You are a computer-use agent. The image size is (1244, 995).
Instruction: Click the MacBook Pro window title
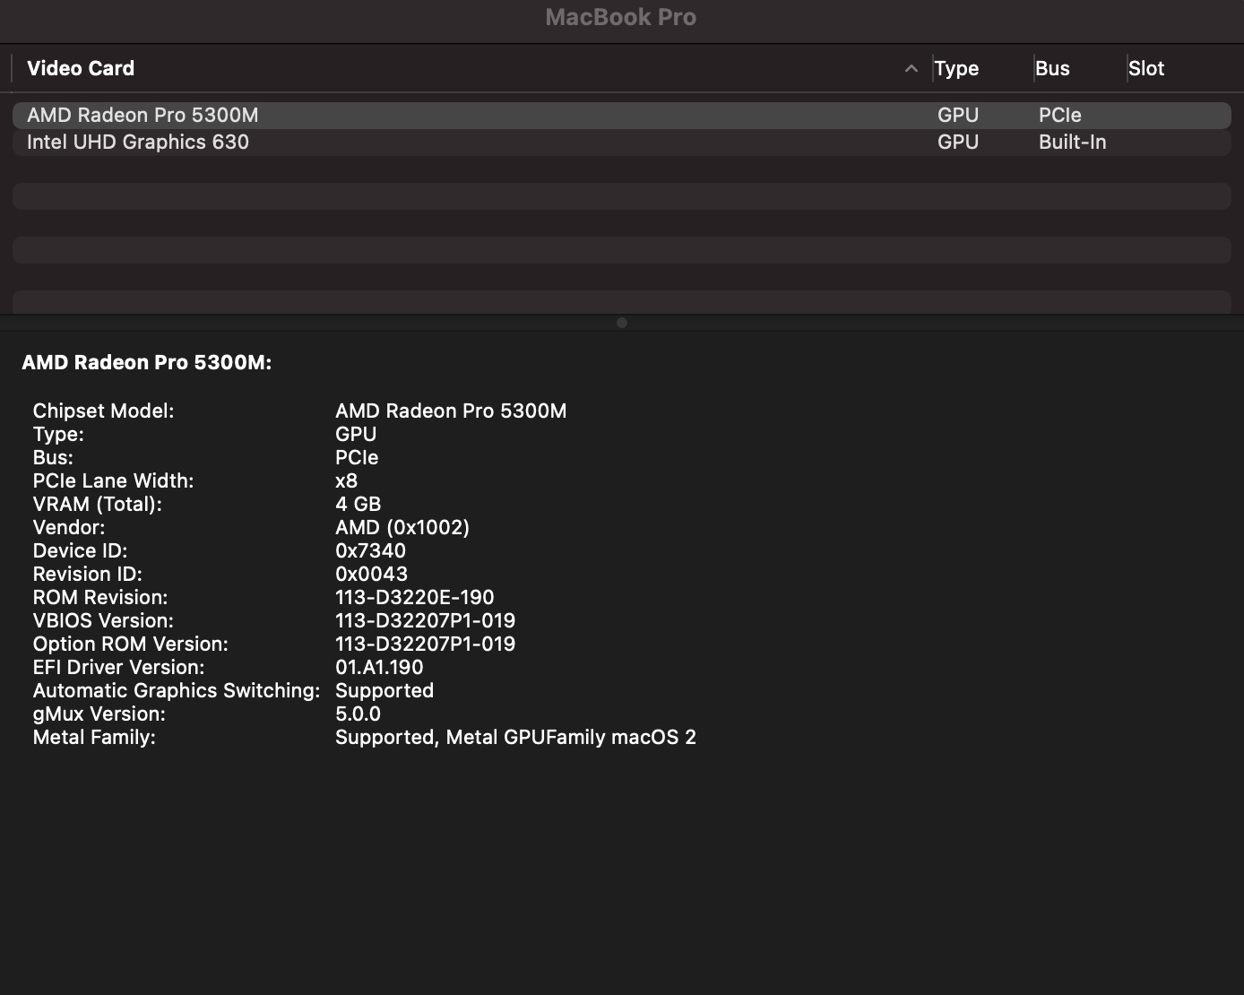621,17
